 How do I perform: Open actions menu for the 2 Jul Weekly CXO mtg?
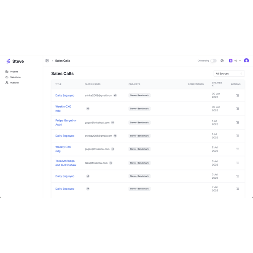point(237,149)
